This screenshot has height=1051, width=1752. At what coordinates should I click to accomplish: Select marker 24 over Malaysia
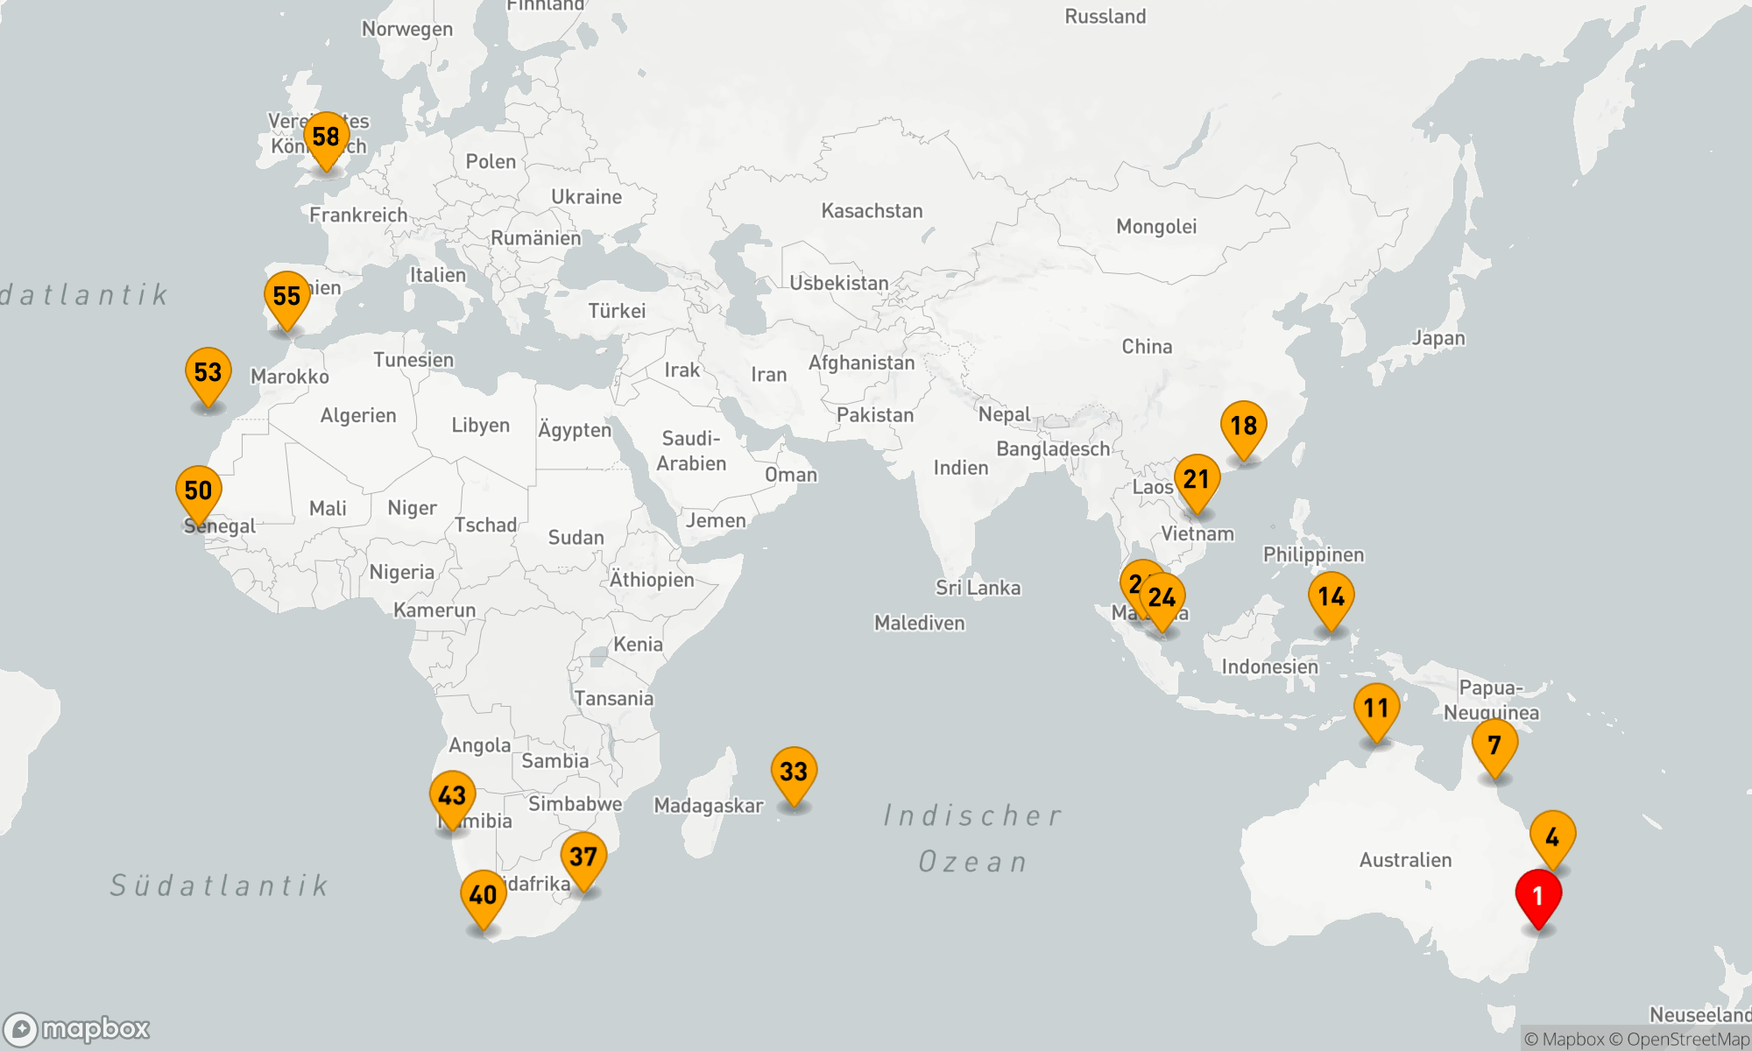click(x=1163, y=598)
